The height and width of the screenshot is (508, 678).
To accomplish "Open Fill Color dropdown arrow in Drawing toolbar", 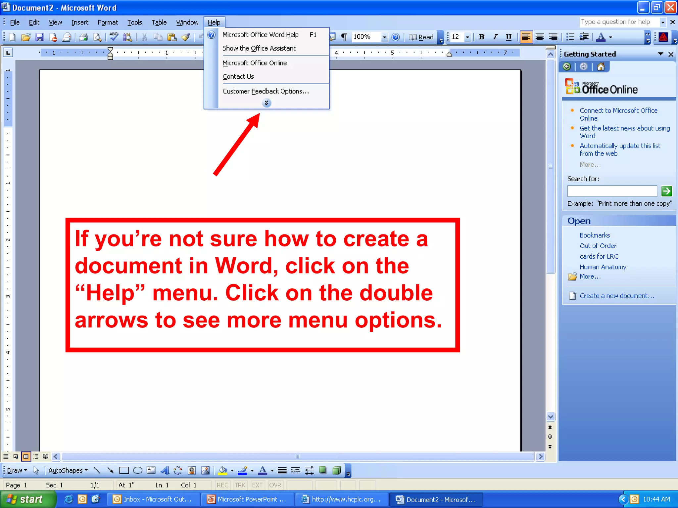I will (x=232, y=470).
